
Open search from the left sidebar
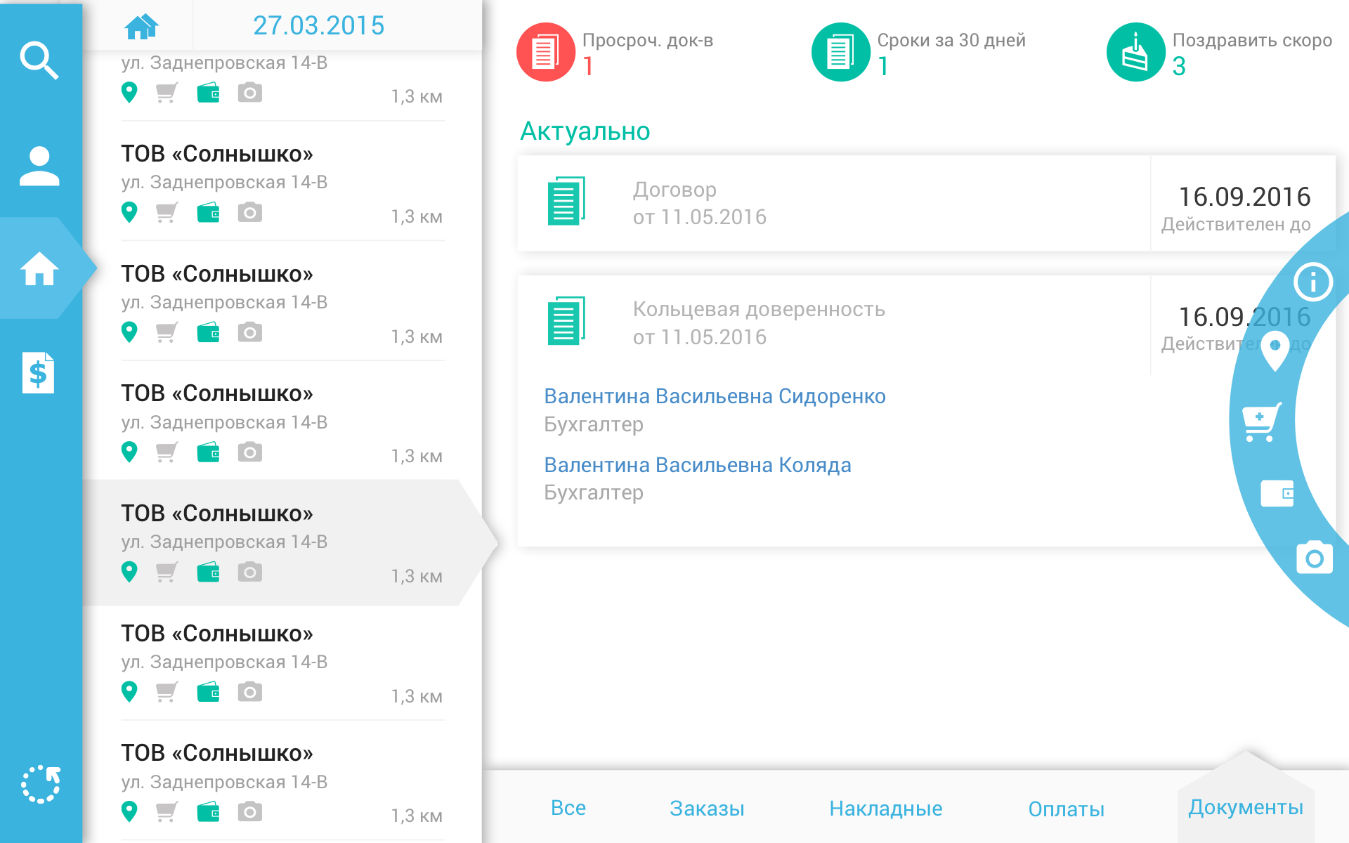point(39,60)
